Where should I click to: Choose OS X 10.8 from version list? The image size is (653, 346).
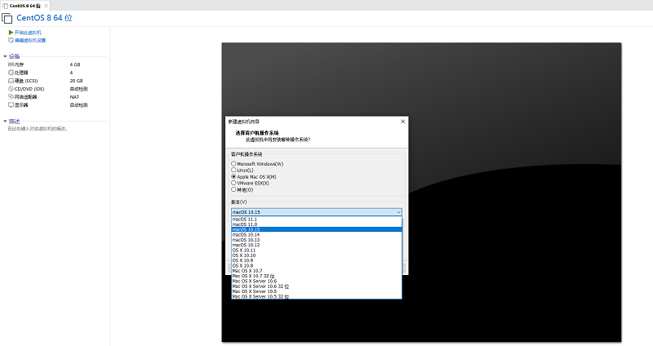tap(317, 266)
